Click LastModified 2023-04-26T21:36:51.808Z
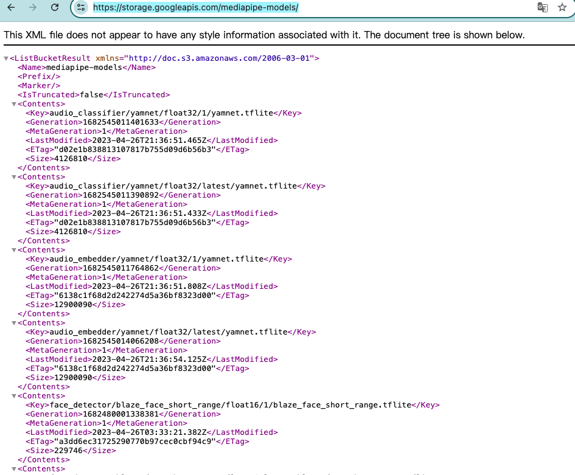The height and width of the screenshot is (475, 575). [149, 286]
